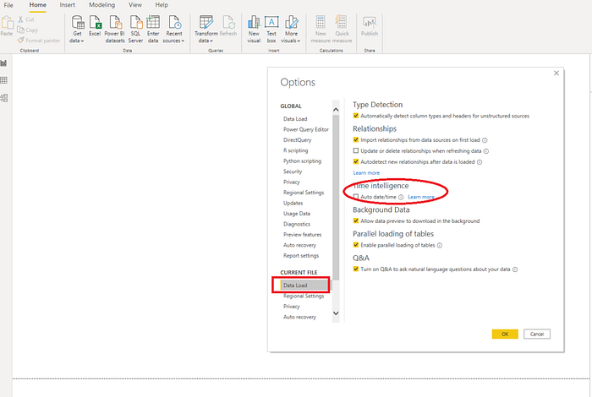Select DirectQuery option category
Screen dimensions: 592x397
point(298,140)
